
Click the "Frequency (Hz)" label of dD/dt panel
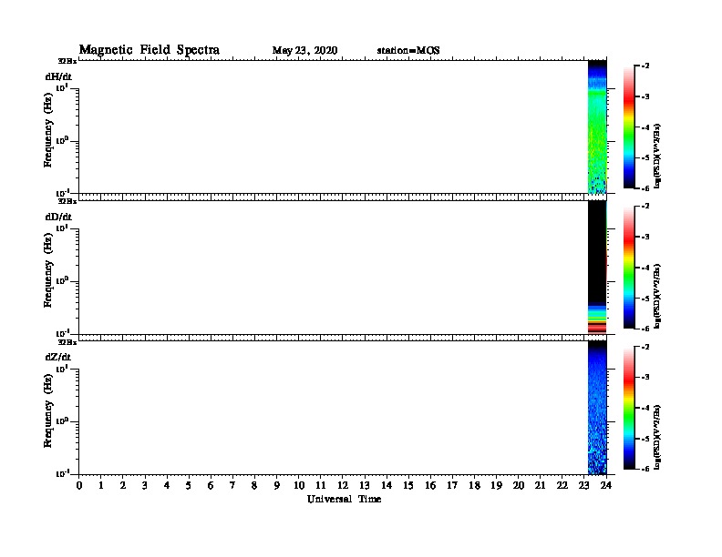48,270
